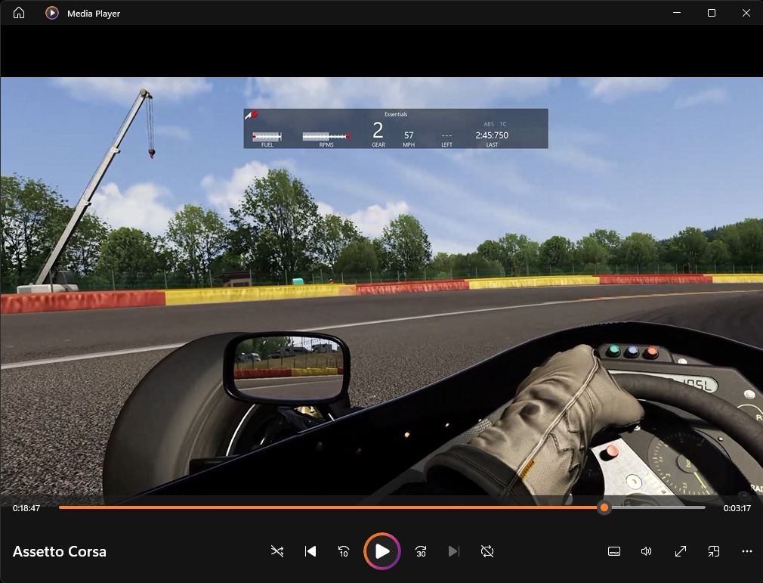763x583 pixels.
Task: Click elapsed time 0:18:47
Action: click(26, 508)
